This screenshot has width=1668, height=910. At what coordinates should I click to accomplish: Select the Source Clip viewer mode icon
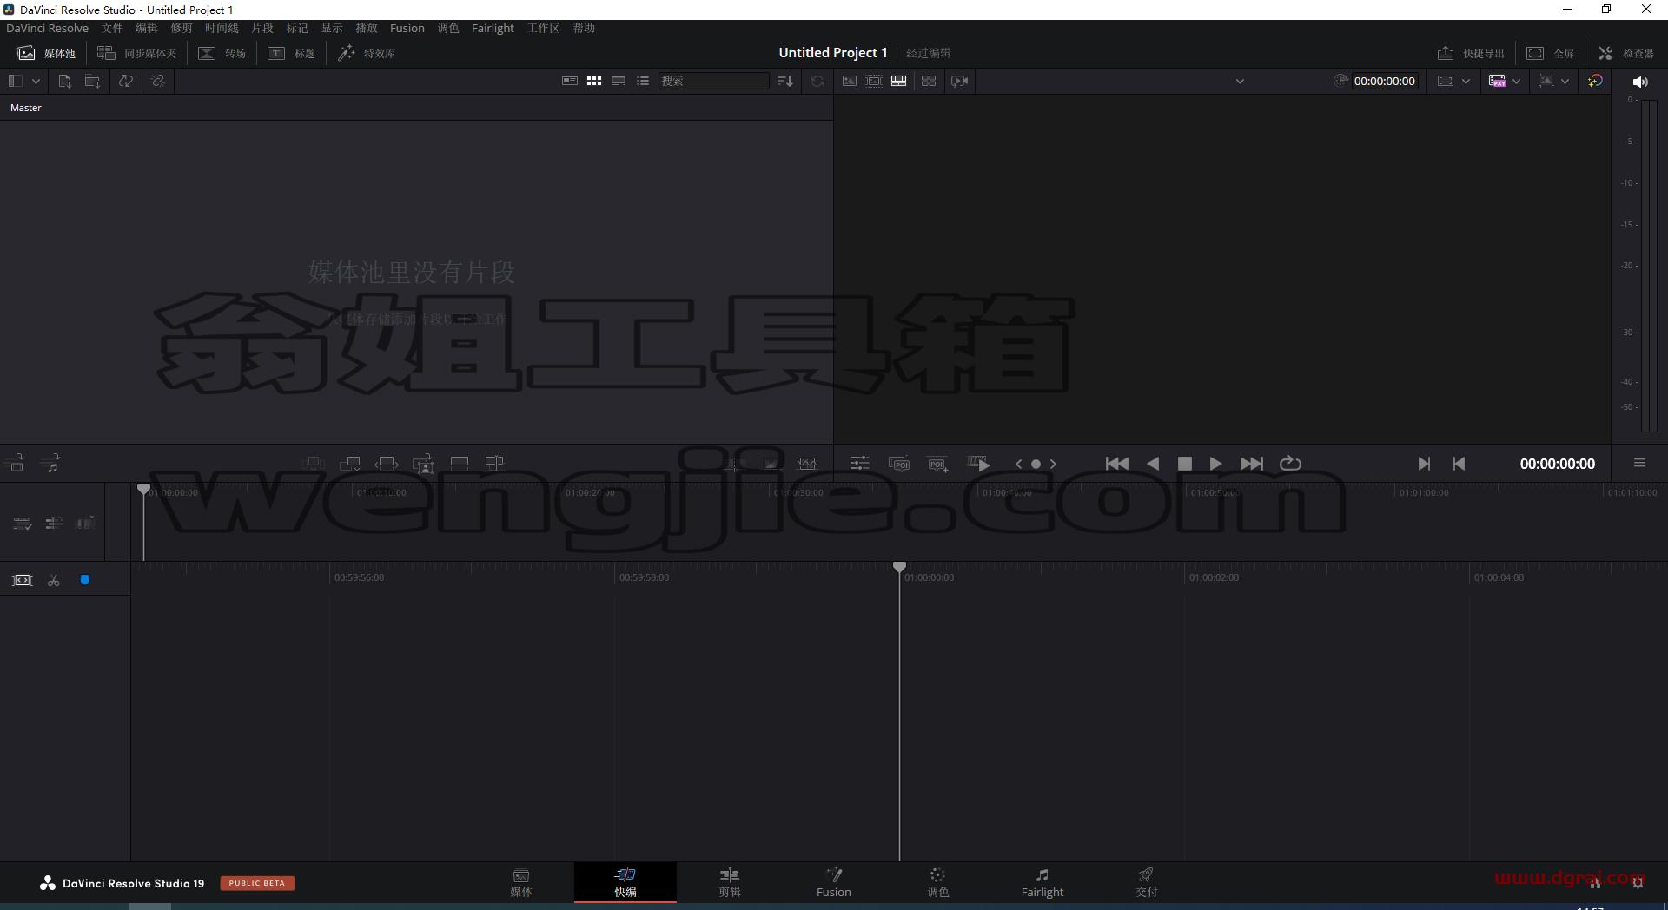pos(849,81)
